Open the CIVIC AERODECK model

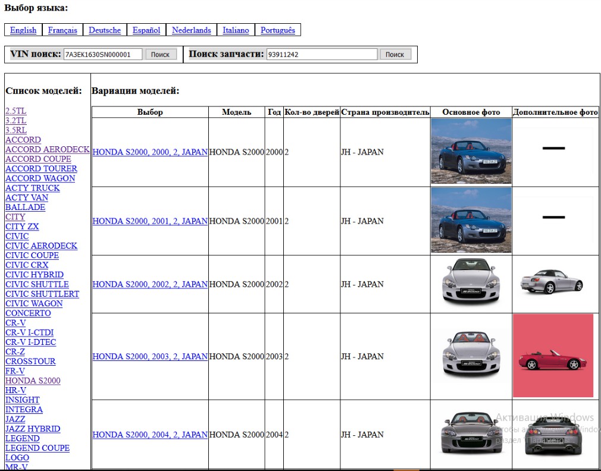(42, 246)
